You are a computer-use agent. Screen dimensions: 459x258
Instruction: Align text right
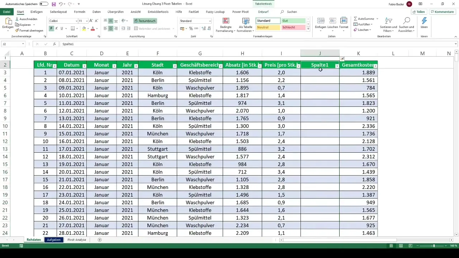116,28
